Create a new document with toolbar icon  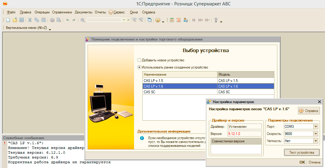(8, 20)
